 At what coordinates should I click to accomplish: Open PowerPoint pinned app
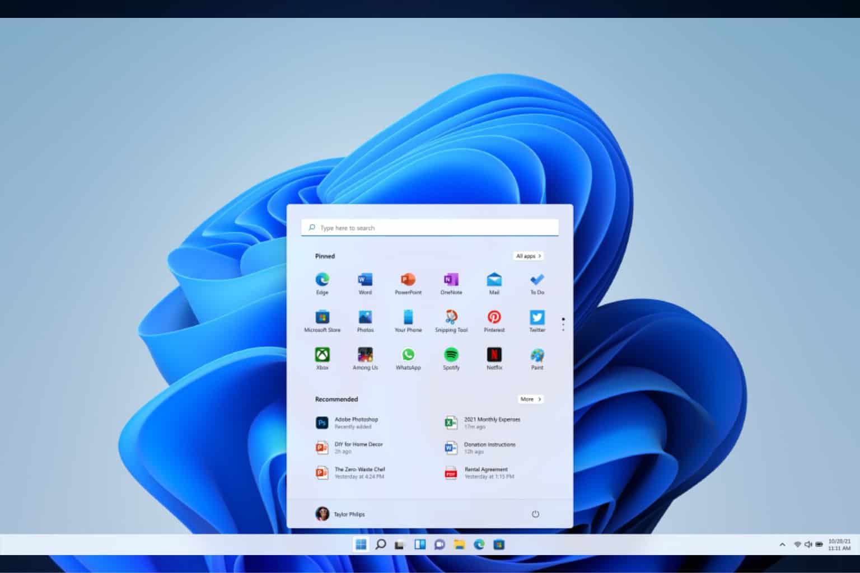[x=408, y=283]
